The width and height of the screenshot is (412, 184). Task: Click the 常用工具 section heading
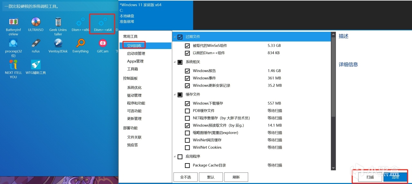coord(130,37)
